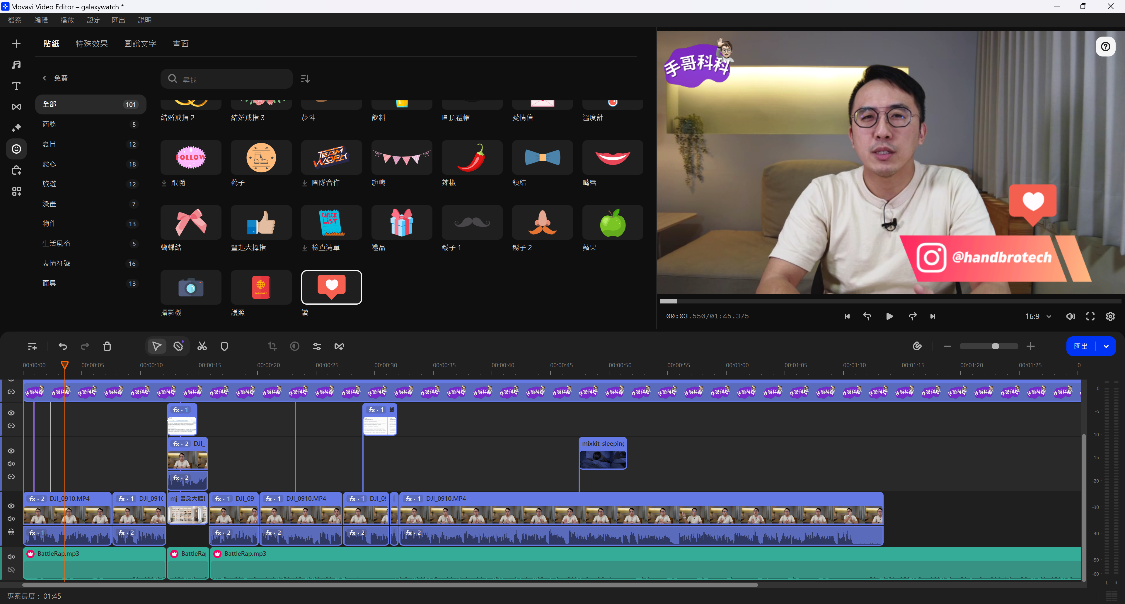Viewport: 1125px width, 604px height.
Task: Go back from 免費 category list
Action: tap(44, 78)
